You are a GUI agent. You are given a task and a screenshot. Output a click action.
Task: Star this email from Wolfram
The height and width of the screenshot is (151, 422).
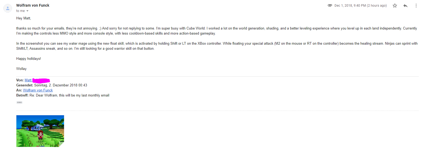395,6
